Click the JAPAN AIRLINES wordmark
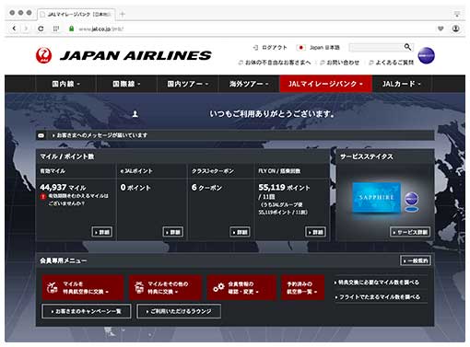Screen dimensions: 470x347 (135, 55)
